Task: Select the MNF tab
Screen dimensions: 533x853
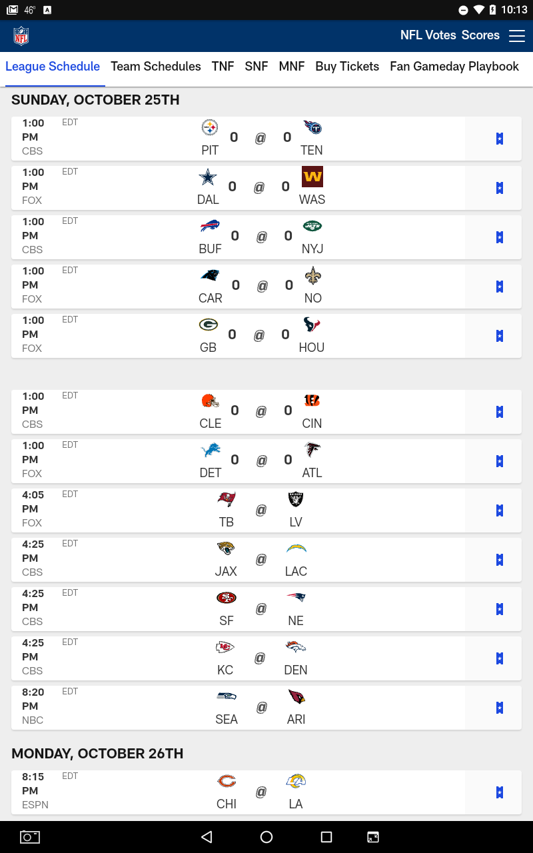Action: 292,67
